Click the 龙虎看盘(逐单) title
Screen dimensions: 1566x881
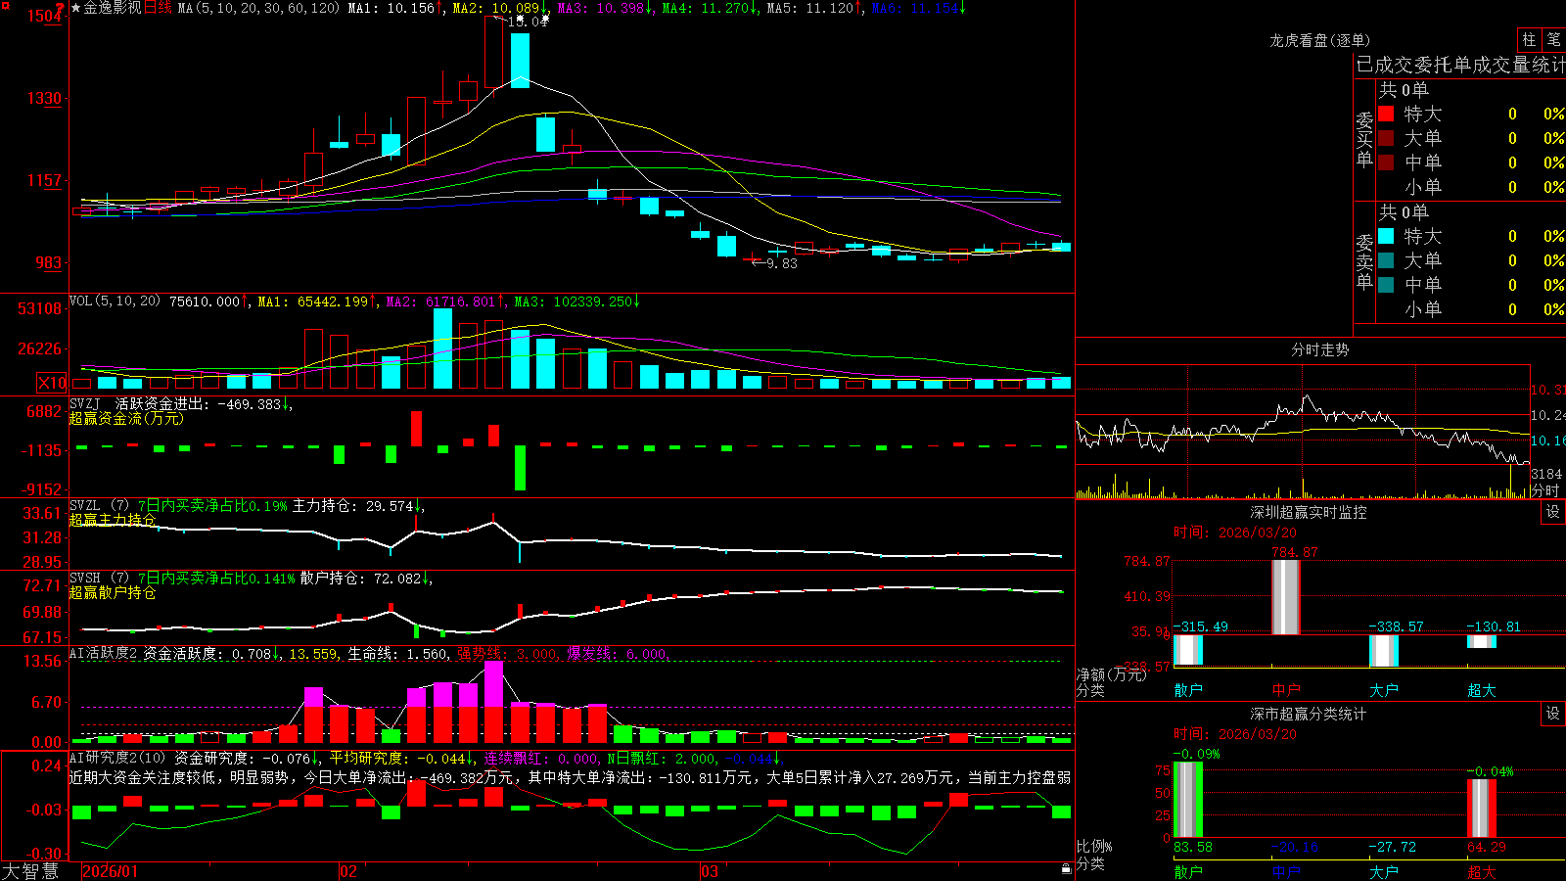(x=1319, y=40)
